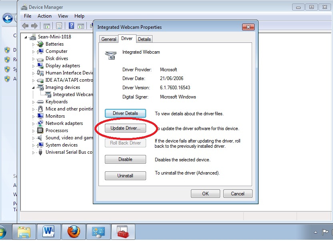
Task: Open the Action menu
Action: [44, 16]
